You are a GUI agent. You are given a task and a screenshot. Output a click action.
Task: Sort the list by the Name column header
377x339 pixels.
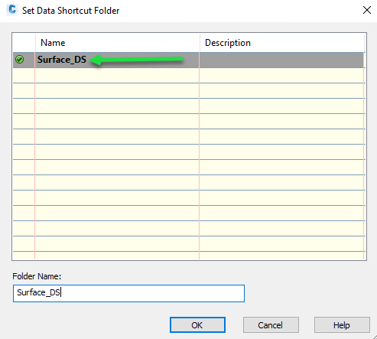pyautogui.click(x=117, y=43)
